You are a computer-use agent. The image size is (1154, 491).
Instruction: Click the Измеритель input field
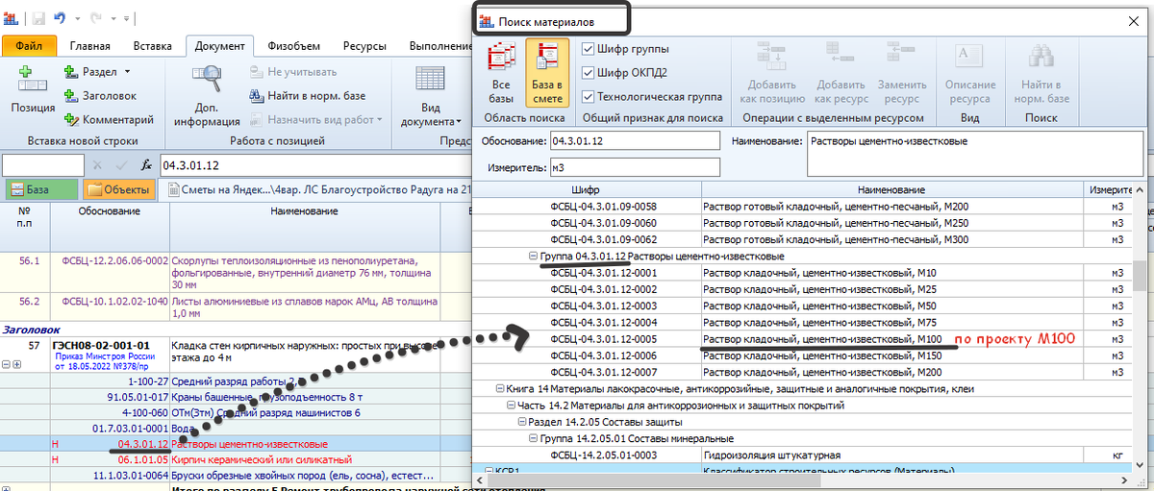635,168
